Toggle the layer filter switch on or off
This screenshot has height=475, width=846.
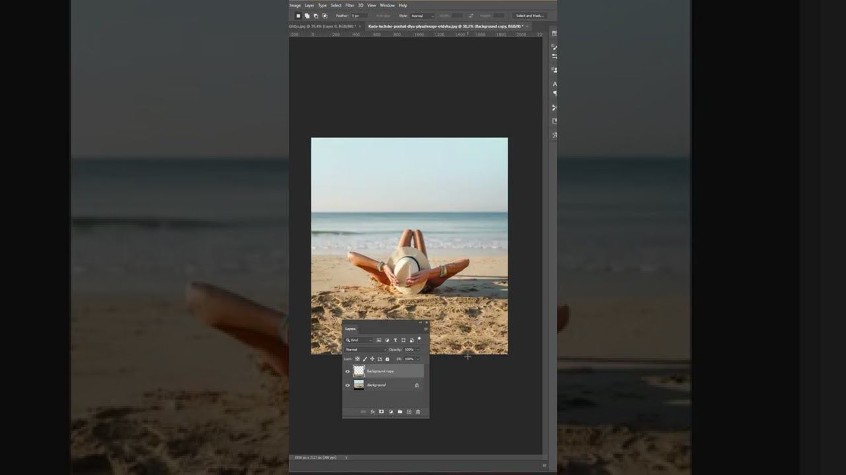(x=419, y=339)
